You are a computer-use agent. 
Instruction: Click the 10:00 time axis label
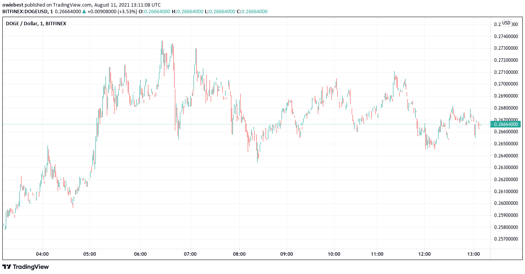pos(334,254)
